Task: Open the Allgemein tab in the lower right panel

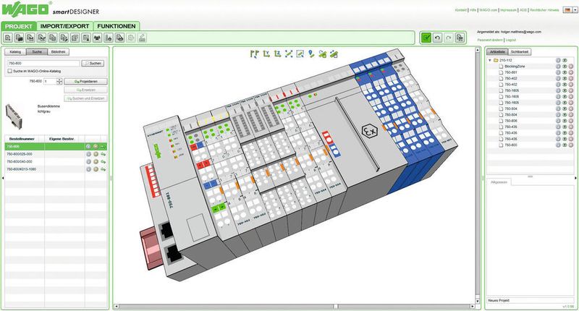Action: coord(499,182)
